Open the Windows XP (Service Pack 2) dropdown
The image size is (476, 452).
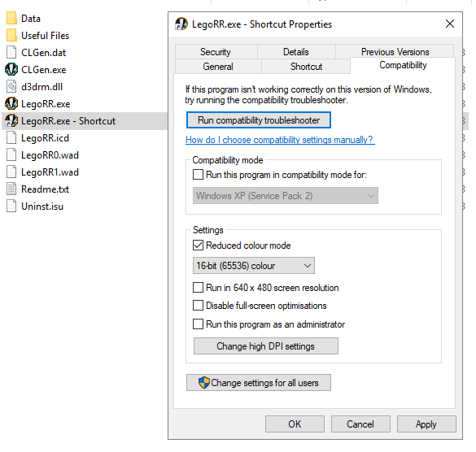(x=286, y=196)
